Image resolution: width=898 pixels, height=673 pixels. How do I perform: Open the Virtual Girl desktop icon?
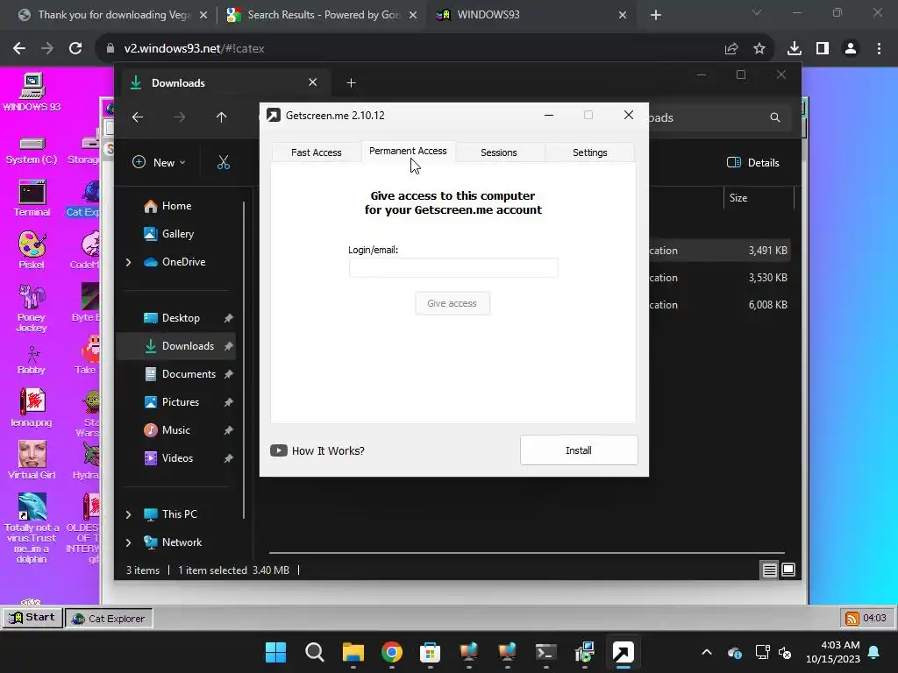coord(32,460)
